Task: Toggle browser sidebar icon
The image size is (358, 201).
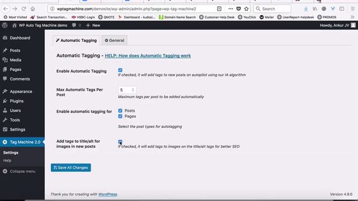Action: pos(342,9)
